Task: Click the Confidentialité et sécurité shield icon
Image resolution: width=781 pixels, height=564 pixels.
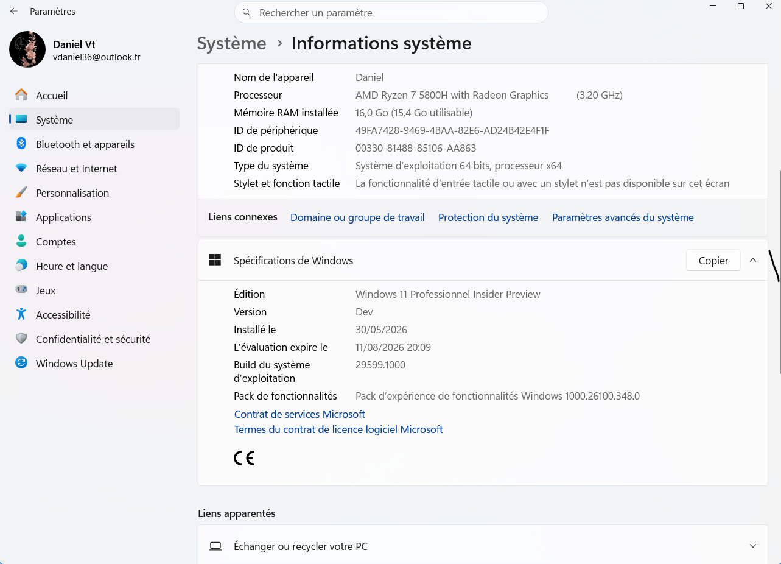Action: pos(21,339)
